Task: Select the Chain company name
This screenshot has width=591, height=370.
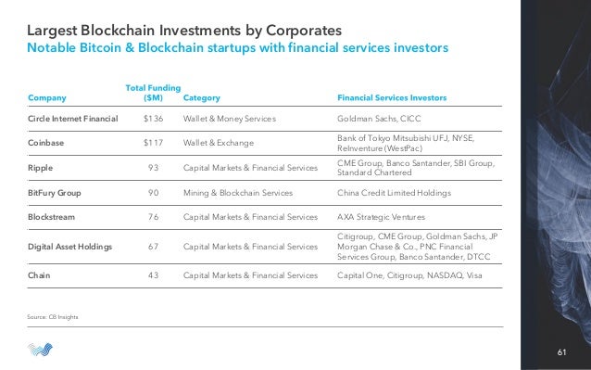Action: click(39, 275)
